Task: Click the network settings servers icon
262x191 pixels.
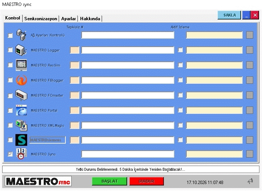Action: (x=21, y=35)
